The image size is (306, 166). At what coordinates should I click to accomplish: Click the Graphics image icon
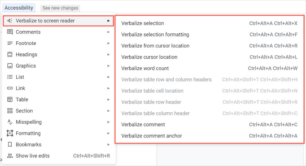[10, 66]
